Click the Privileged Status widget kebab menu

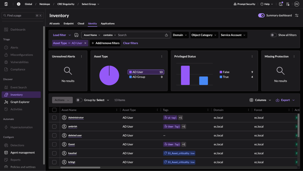tap(252, 56)
